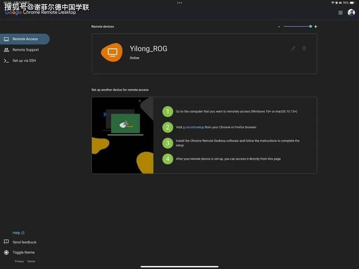Click the step 3 install instructions text
The image size is (359, 269).
click(x=238, y=143)
